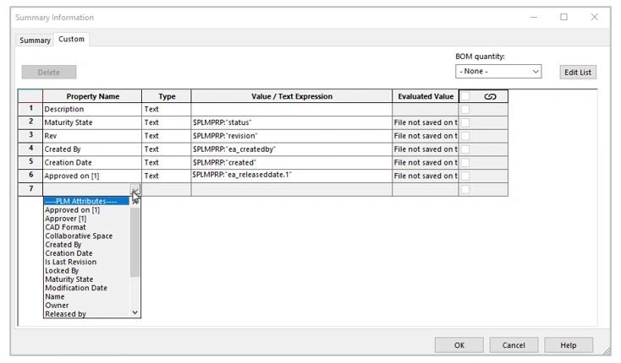The width and height of the screenshot is (621, 363).
Task: Toggle the header checkbox beside link column
Action: (x=465, y=96)
